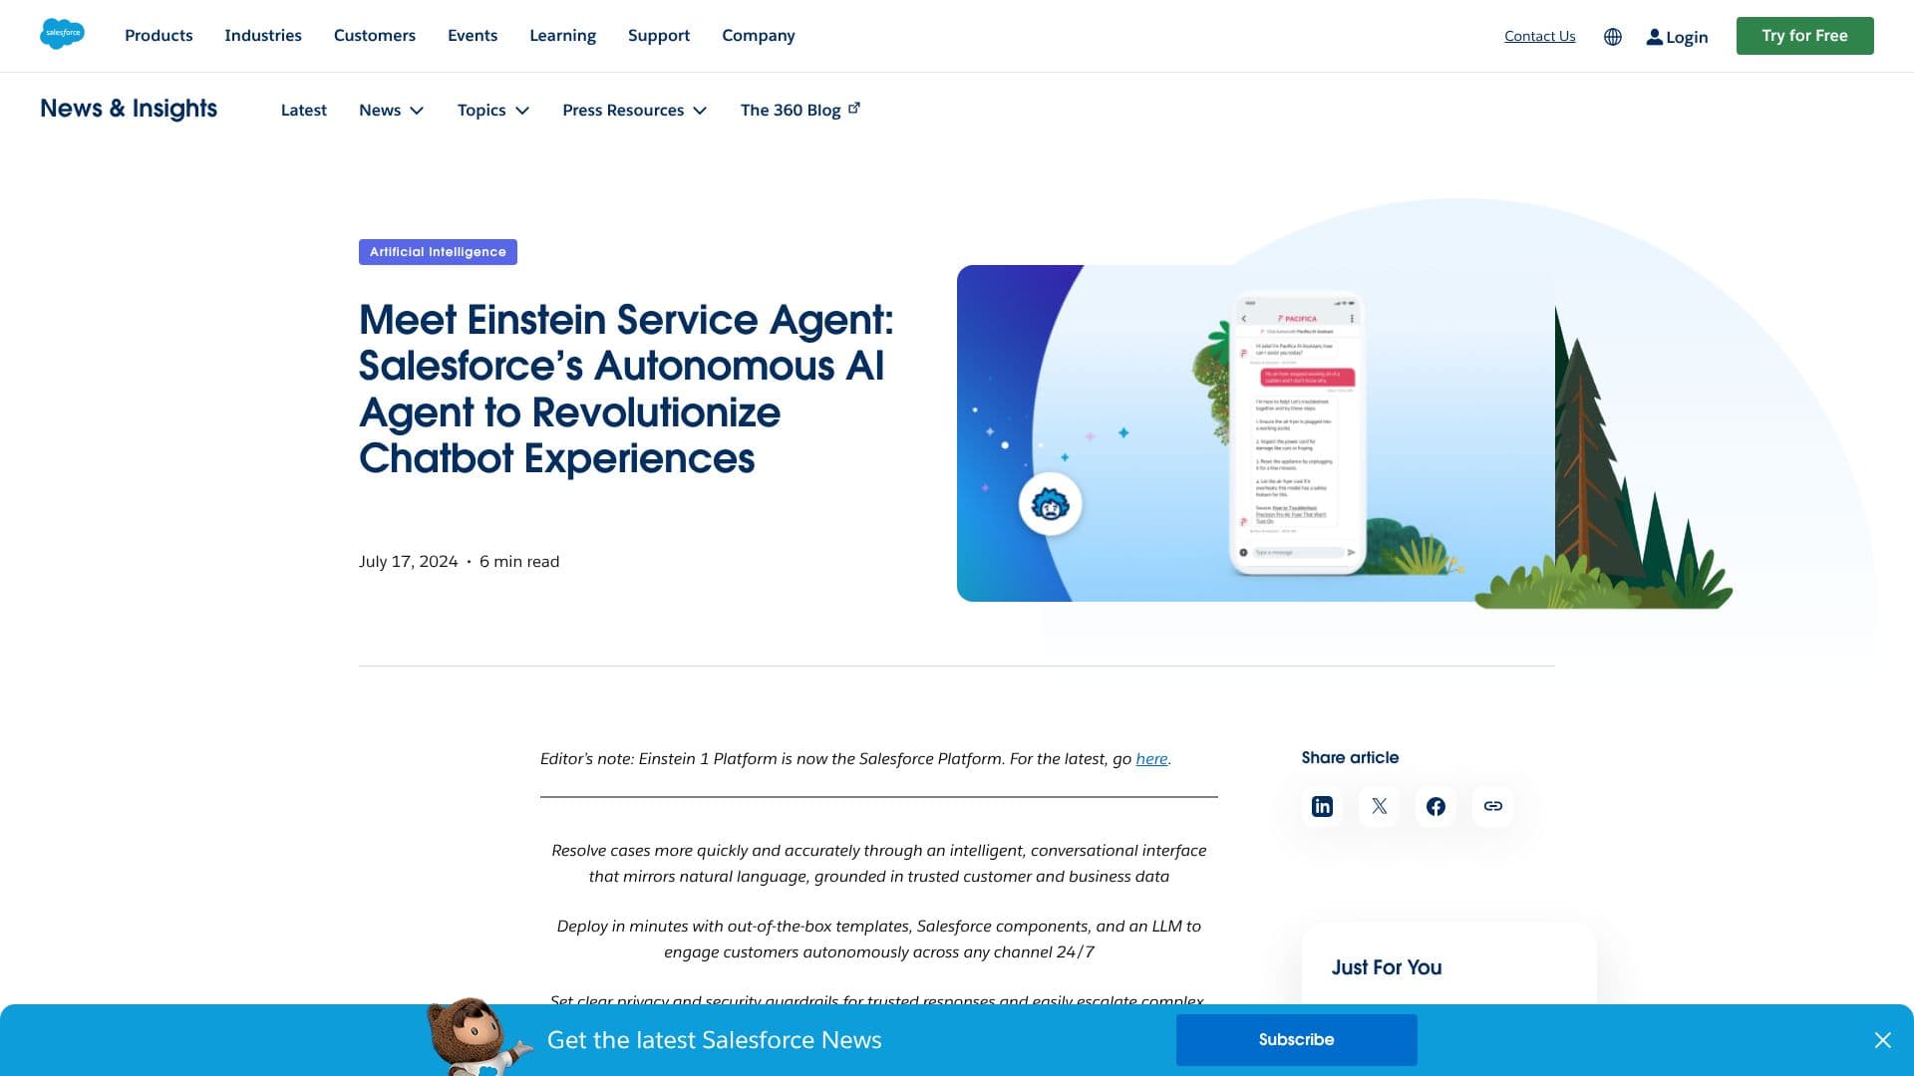Click the "July 17, 2024" date text
This screenshot has height=1076, width=1914.
pyautogui.click(x=409, y=562)
